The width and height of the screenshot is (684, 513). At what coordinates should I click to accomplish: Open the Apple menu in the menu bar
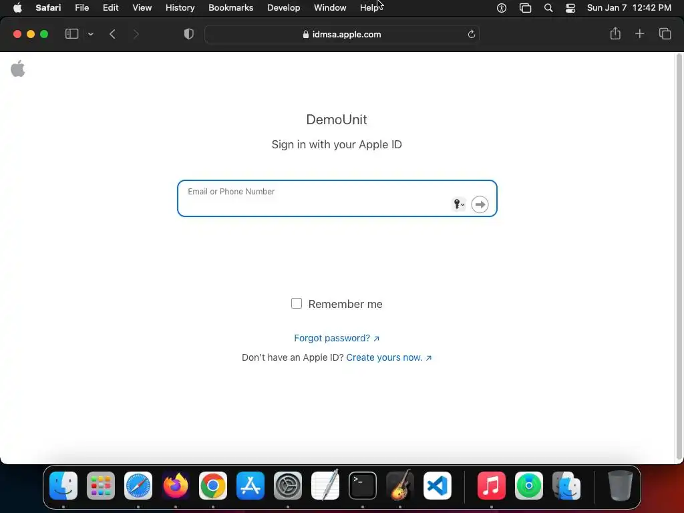click(x=17, y=8)
